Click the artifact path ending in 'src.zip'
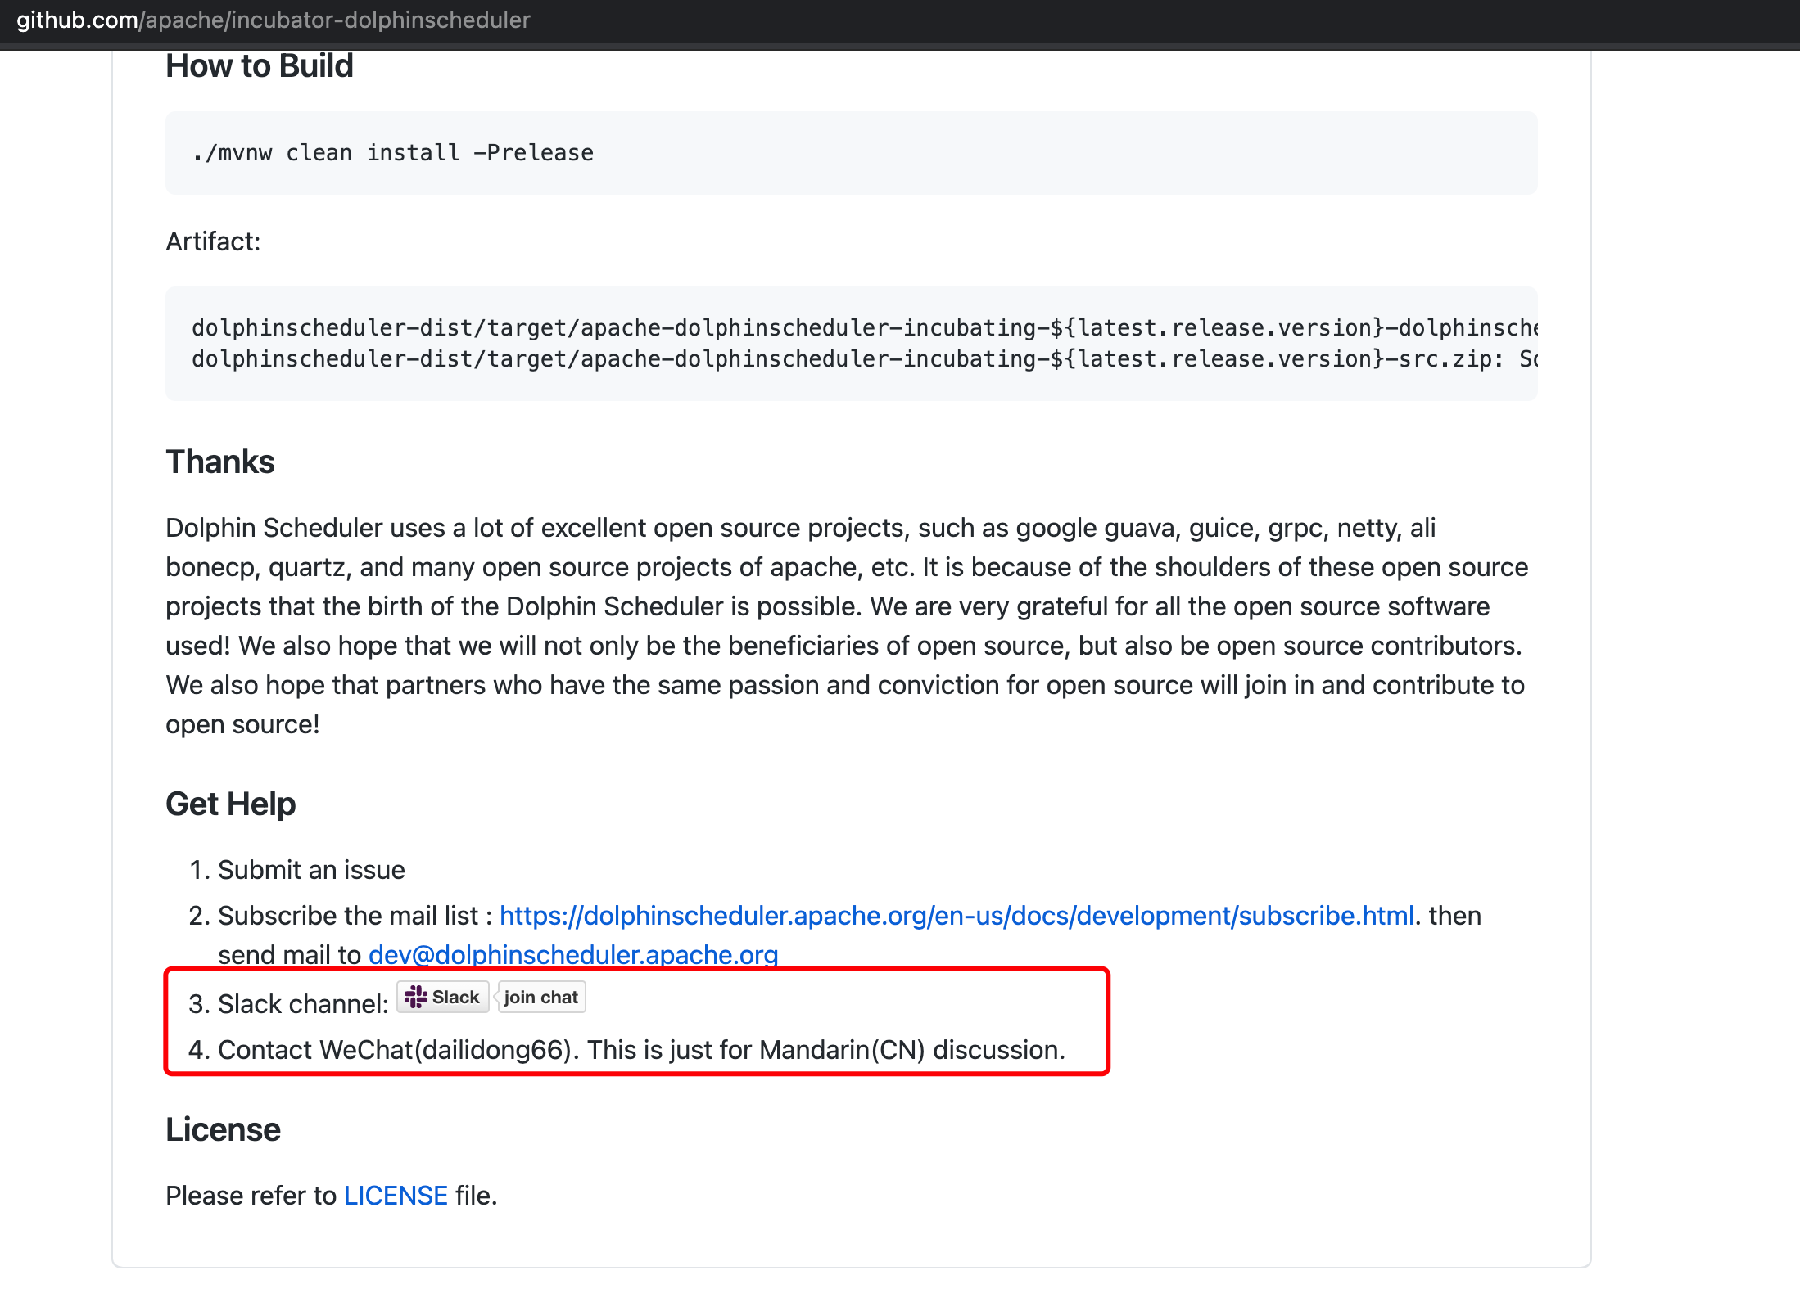 pos(864,359)
